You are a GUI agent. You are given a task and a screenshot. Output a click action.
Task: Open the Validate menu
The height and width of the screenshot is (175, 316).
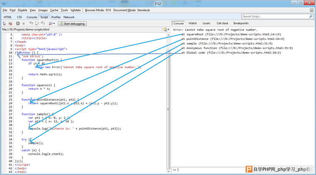[x=76, y=10]
